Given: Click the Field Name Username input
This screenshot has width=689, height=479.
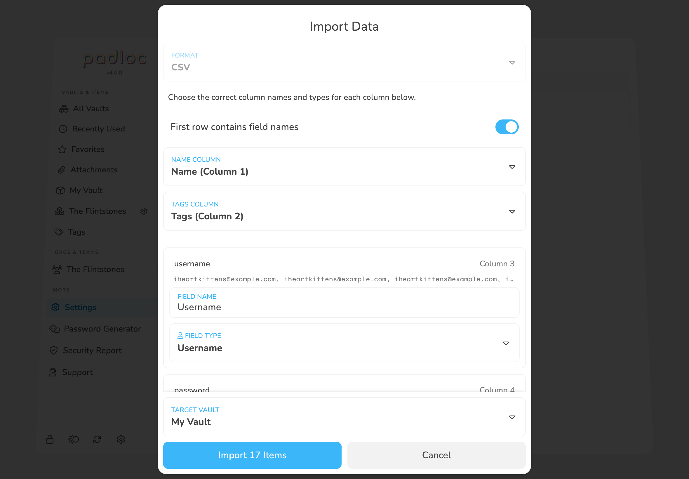Looking at the screenshot, I should (x=344, y=303).
